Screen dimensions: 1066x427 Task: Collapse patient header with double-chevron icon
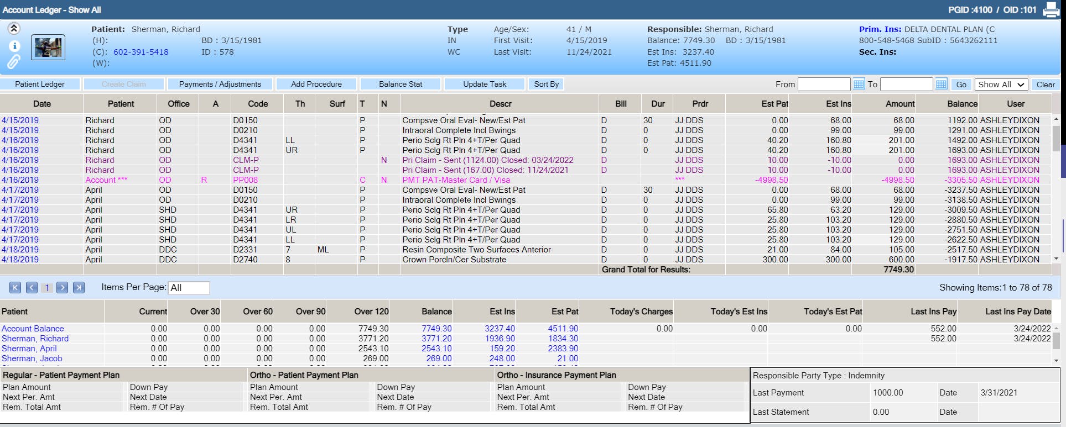click(x=14, y=29)
